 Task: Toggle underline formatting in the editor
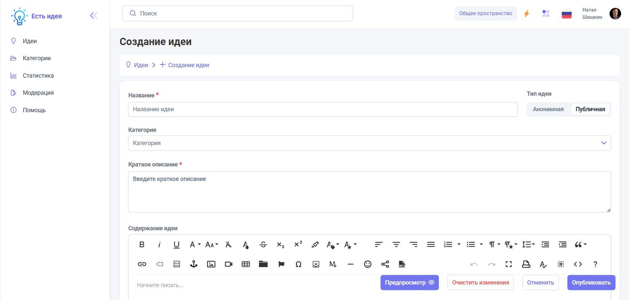(177, 245)
